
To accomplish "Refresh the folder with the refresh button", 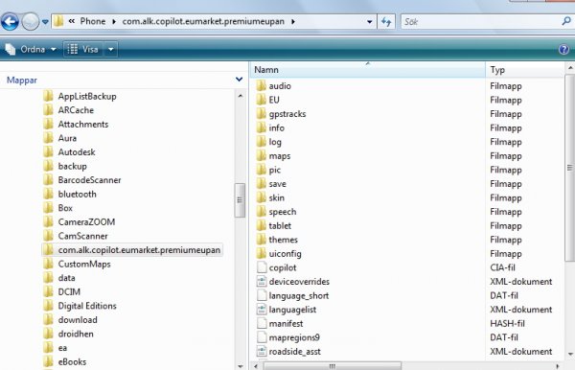I will pos(386,22).
